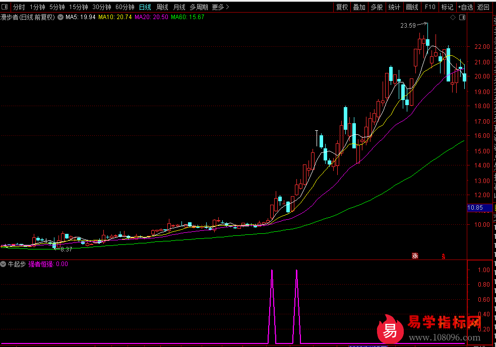
Task: Click the red S marker icon
Action: [x=444, y=256]
